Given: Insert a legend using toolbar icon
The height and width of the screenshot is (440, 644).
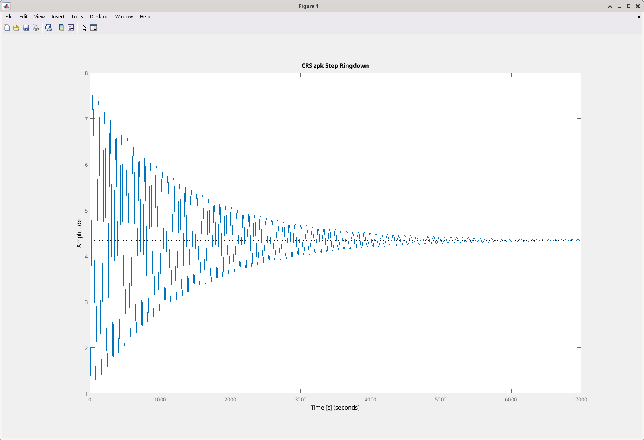Looking at the screenshot, I should [71, 28].
